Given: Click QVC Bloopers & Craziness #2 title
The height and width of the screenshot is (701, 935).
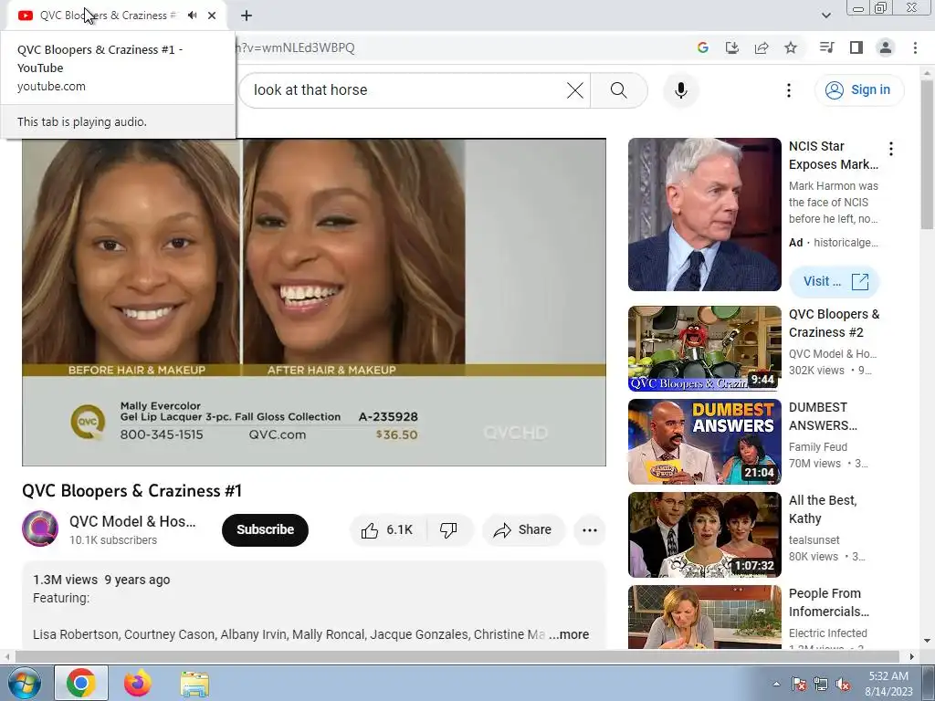Looking at the screenshot, I should [835, 323].
